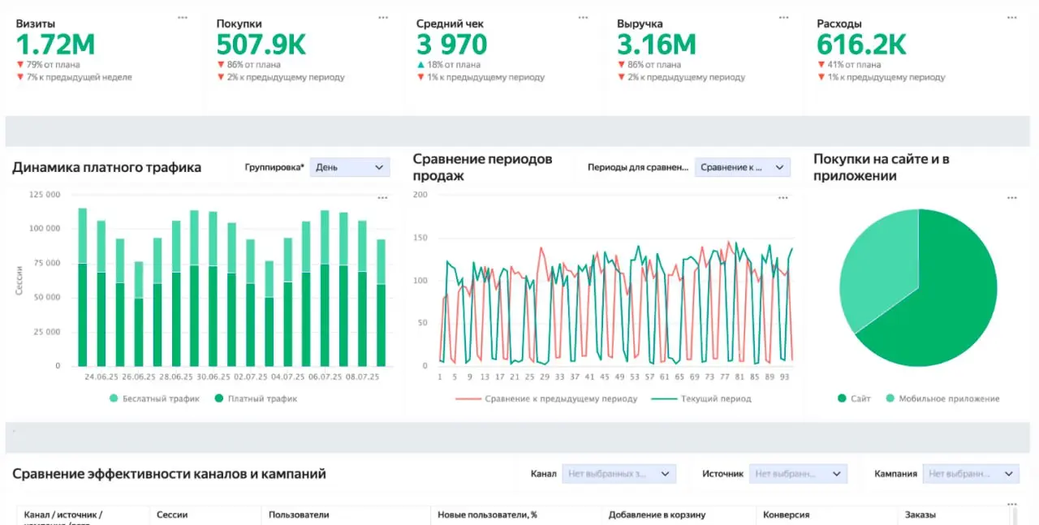Click the Расходы value 616.2K
The height and width of the screenshot is (525, 1039).
pyautogui.click(x=861, y=44)
